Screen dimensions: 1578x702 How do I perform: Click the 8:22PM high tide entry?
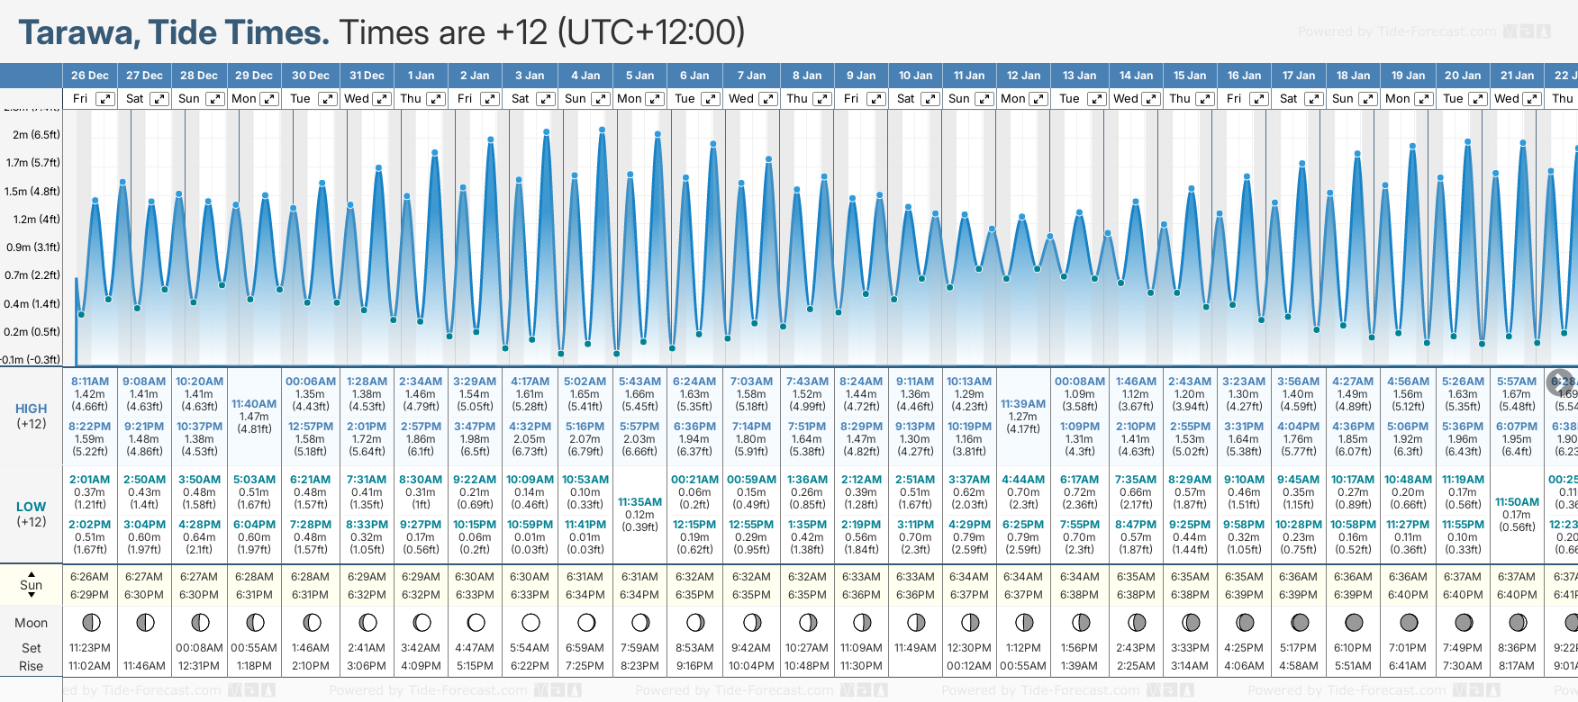(x=90, y=427)
